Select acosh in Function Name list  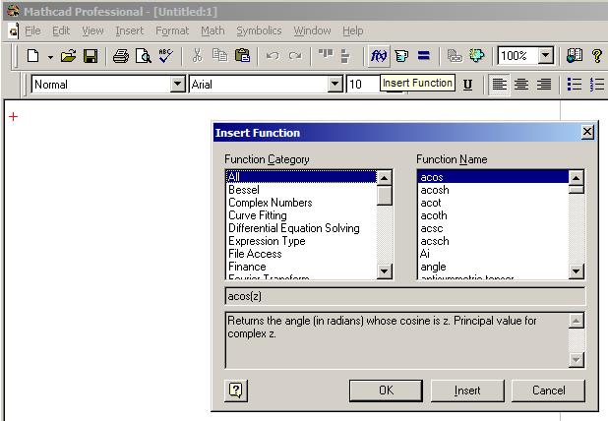[x=493, y=190]
